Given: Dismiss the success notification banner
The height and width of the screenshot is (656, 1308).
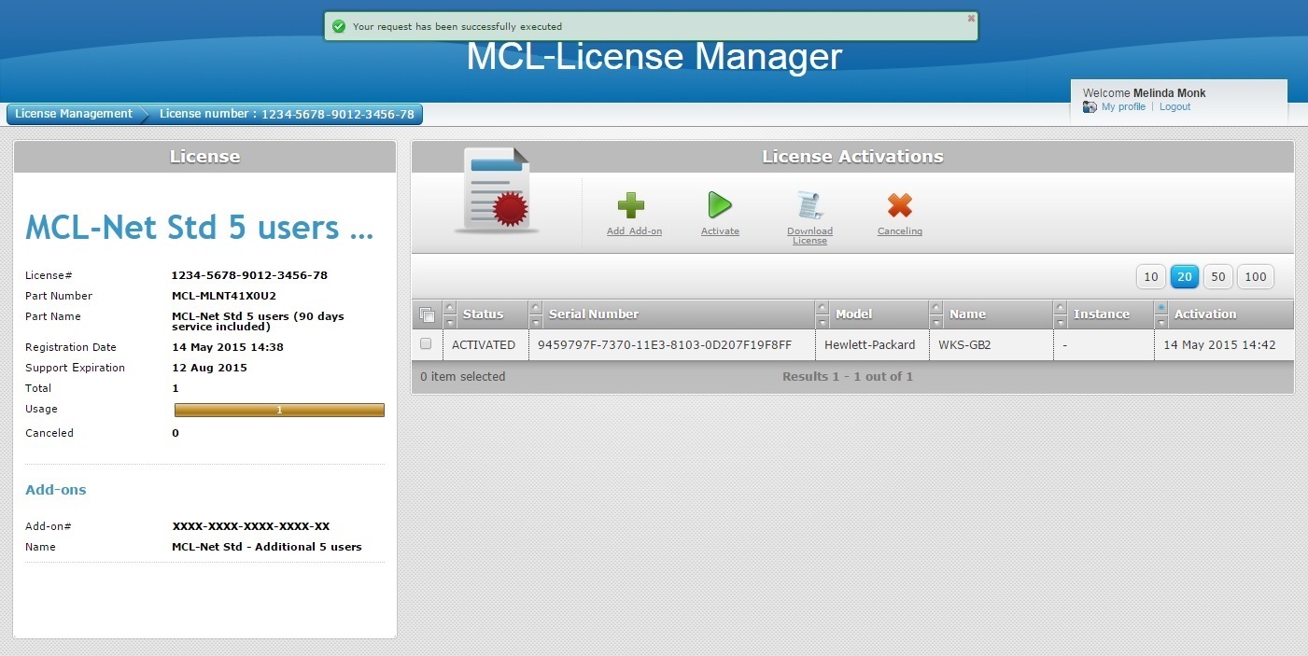Looking at the screenshot, I should pyautogui.click(x=971, y=18).
